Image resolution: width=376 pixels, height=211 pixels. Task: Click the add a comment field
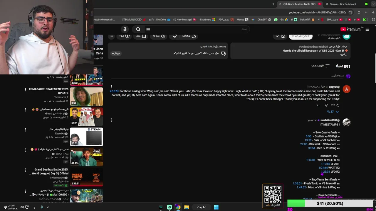(x=337, y=76)
